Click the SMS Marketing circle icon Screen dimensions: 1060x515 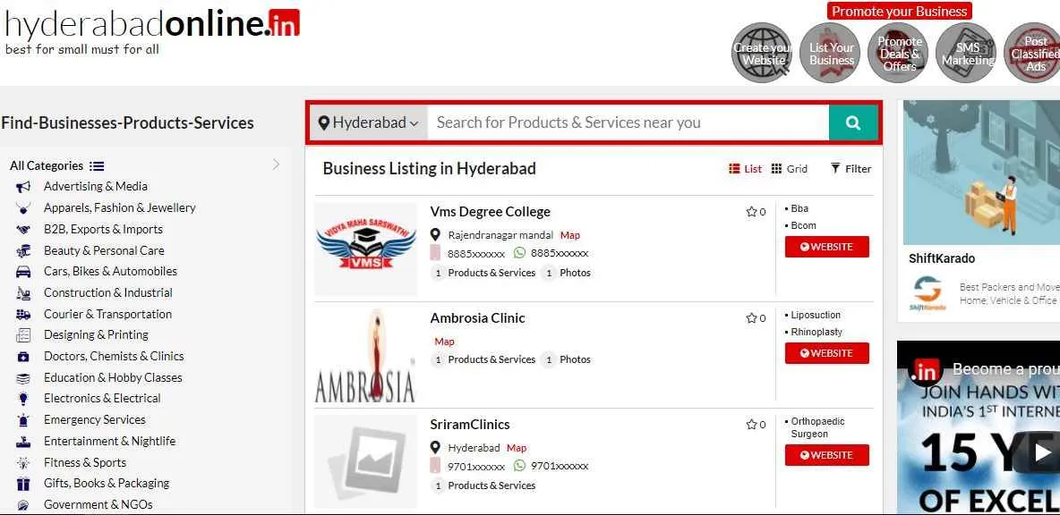tap(967, 54)
